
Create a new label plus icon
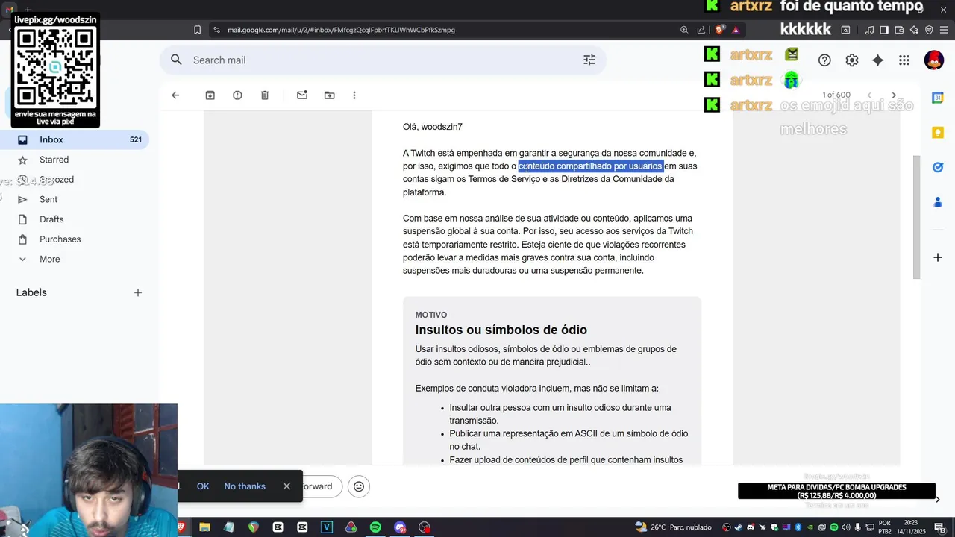tap(138, 292)
